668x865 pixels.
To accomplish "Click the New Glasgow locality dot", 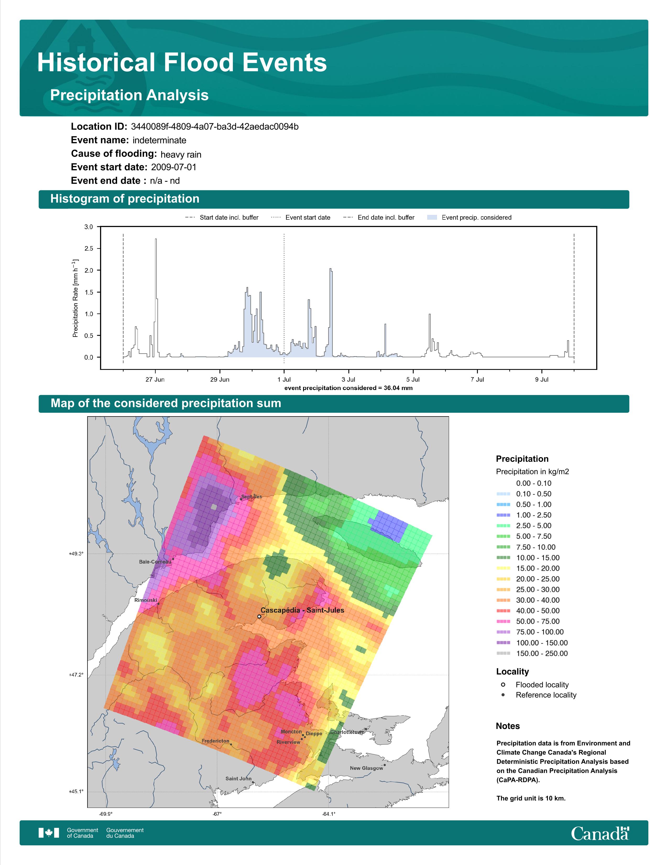I will pos(384,765).
